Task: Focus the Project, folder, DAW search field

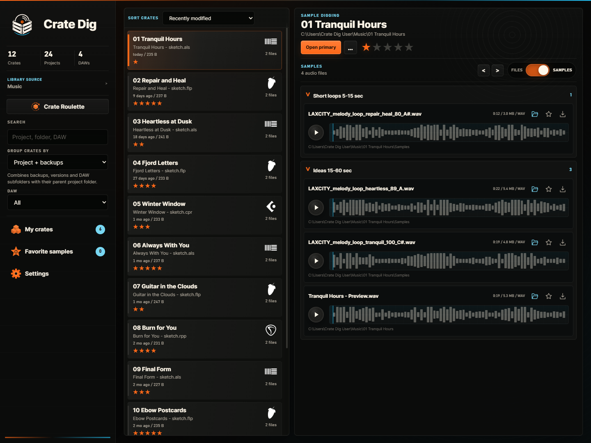Action: (x=57, y=137)
